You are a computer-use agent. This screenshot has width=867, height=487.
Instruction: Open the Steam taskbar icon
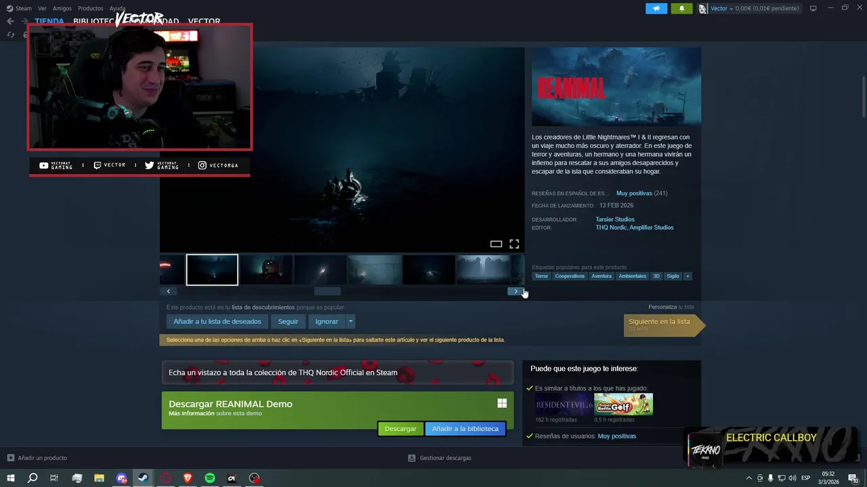click(x=144, y=478)
